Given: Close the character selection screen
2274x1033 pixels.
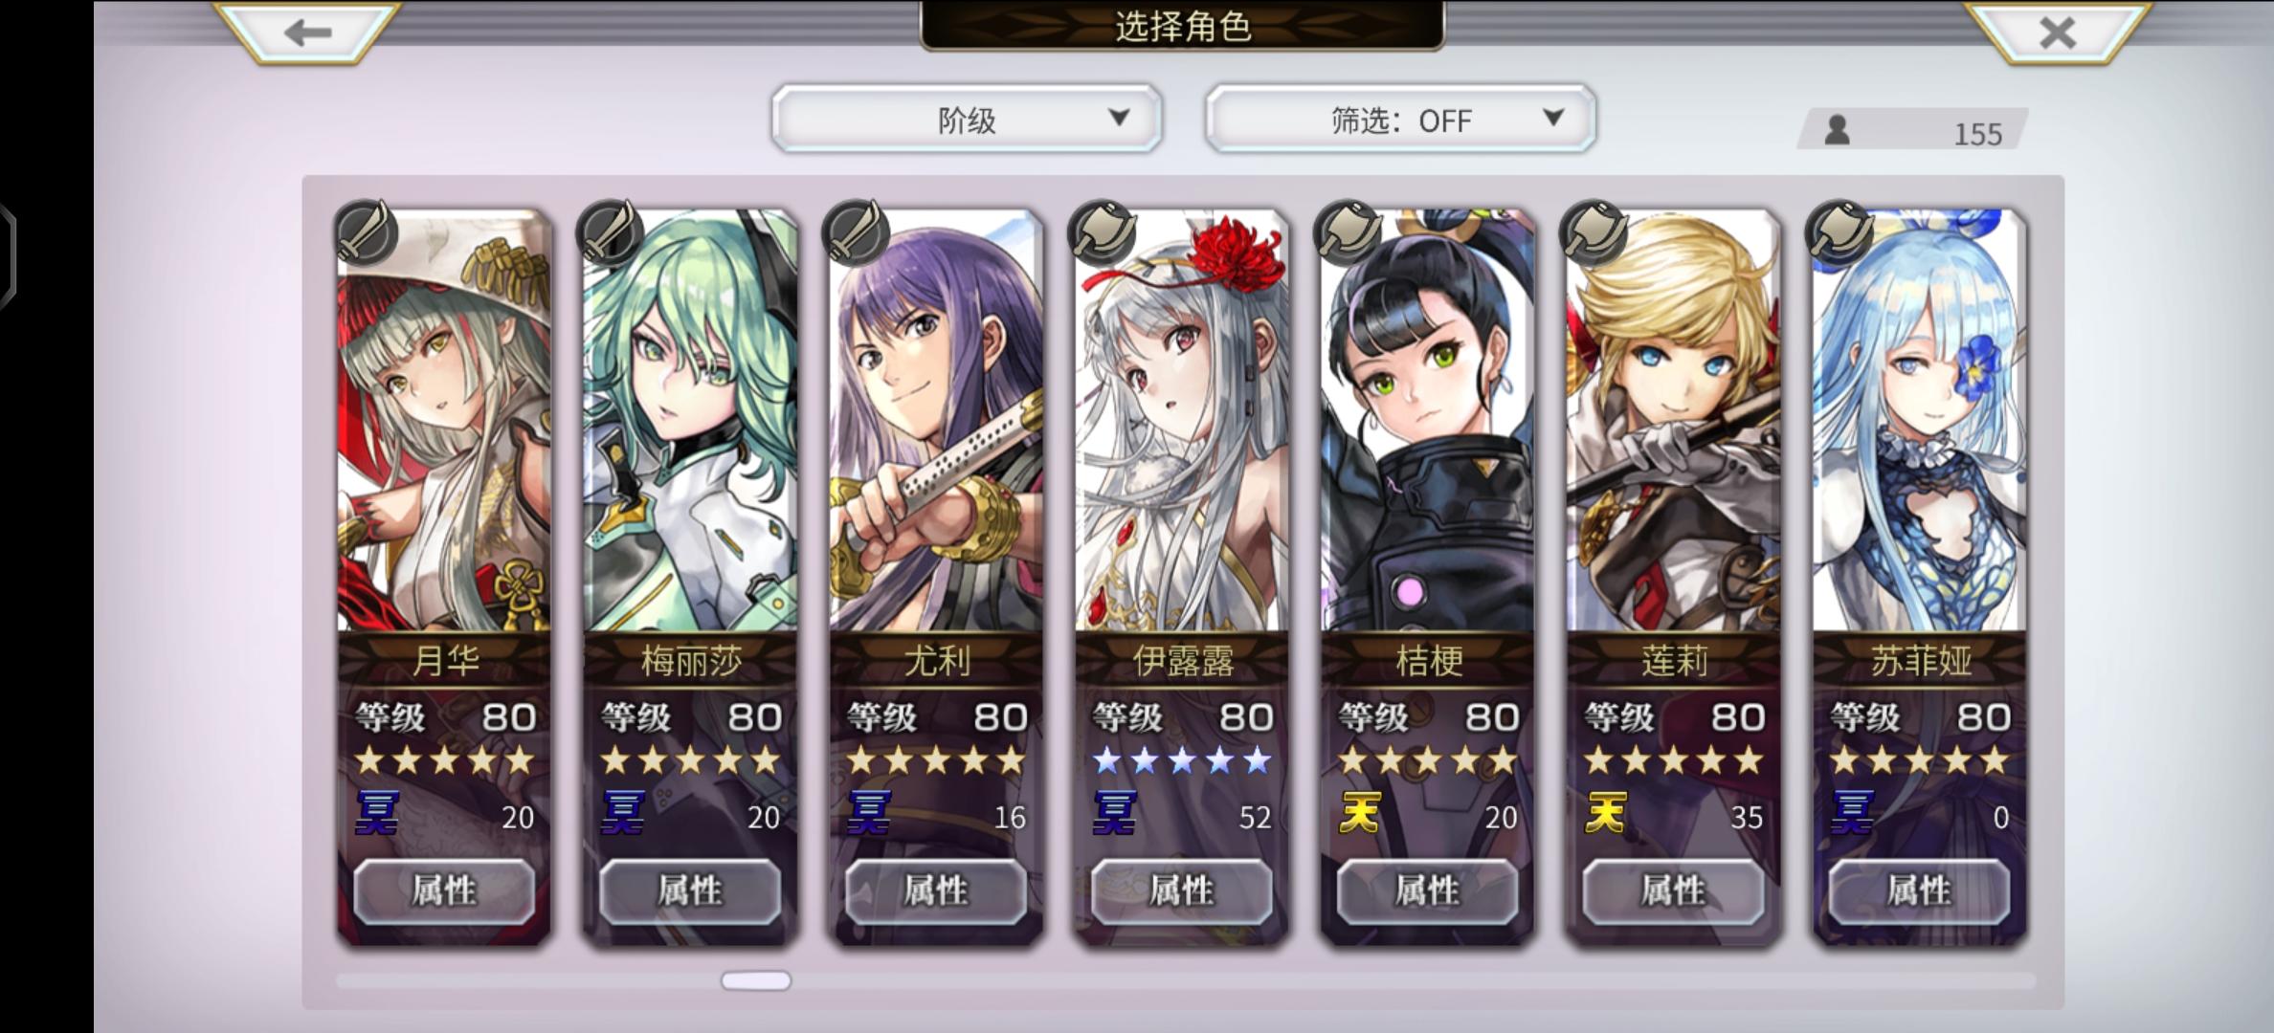Looking at the screenshot, I should pos(2057,33).
